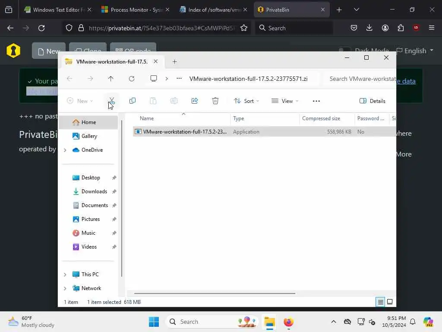Toggle PrivateBin Dark Mode switch
This screenshot has width=442, height=332.
[344, 49]
